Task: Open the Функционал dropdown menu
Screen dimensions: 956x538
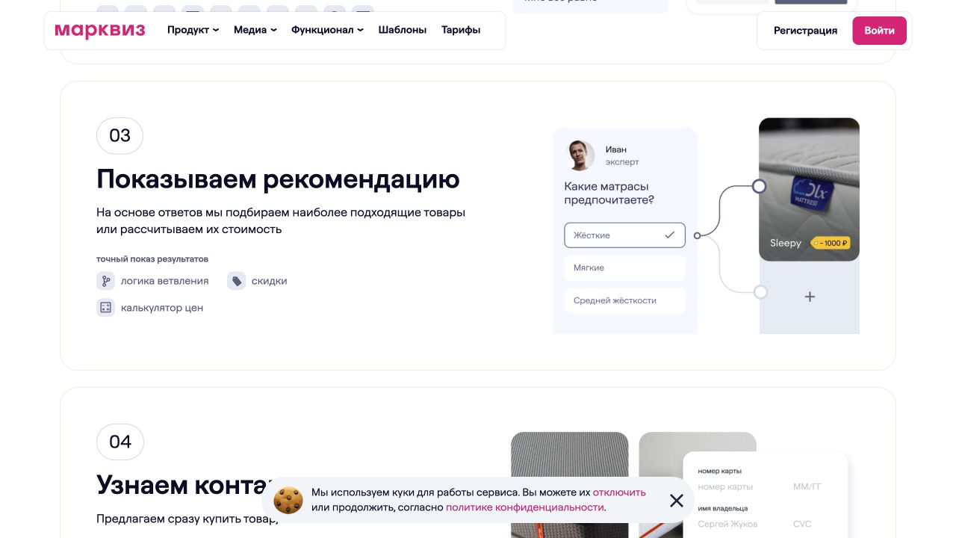Action: point(327,30)
